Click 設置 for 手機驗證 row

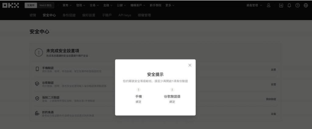pos(273,70)
